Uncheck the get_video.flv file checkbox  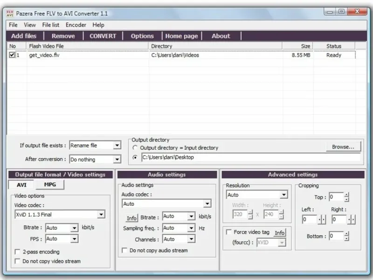click(x=12, y=55)
